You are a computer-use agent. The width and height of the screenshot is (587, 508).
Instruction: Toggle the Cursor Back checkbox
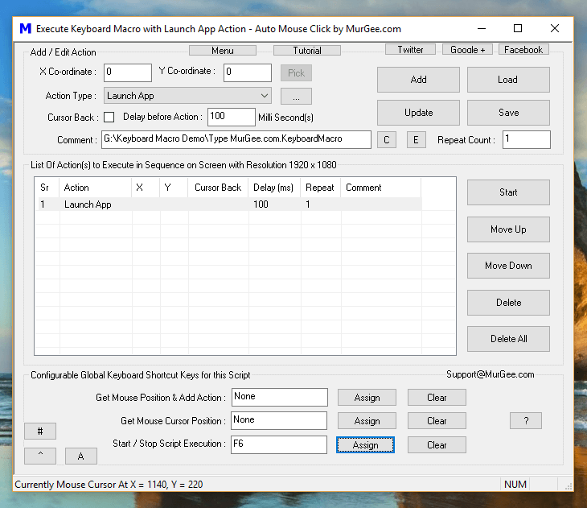[x=109, y=118]
